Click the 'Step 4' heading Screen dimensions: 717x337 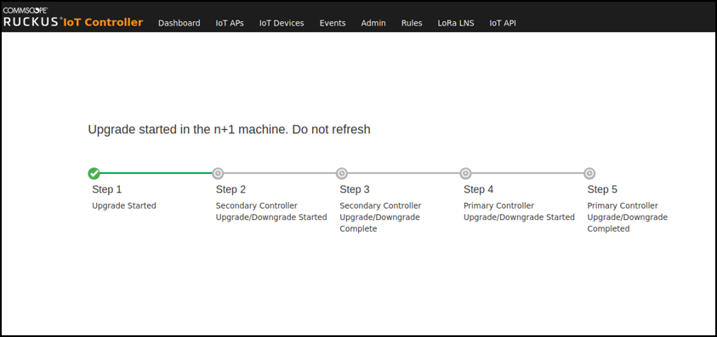coord(479,189)
